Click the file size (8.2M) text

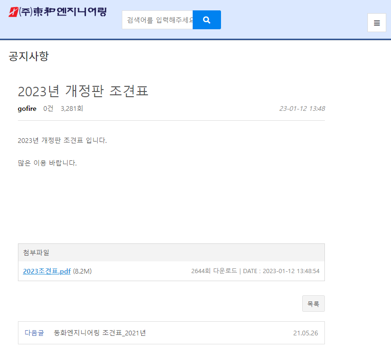pos(82,271)
